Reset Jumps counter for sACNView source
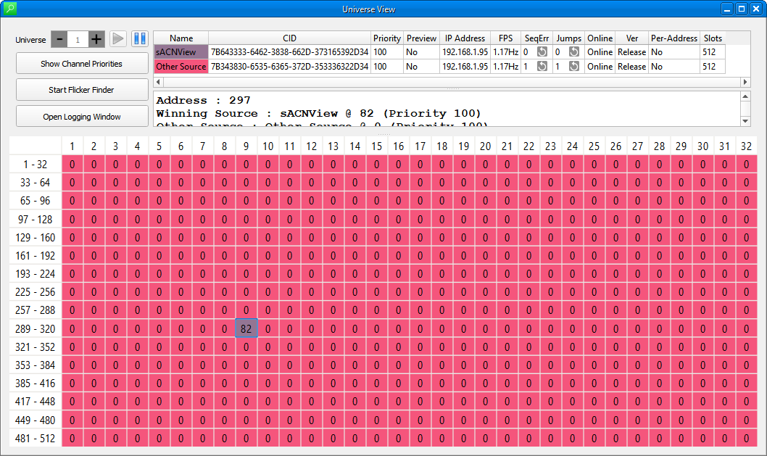 click(x=573, y=52)
